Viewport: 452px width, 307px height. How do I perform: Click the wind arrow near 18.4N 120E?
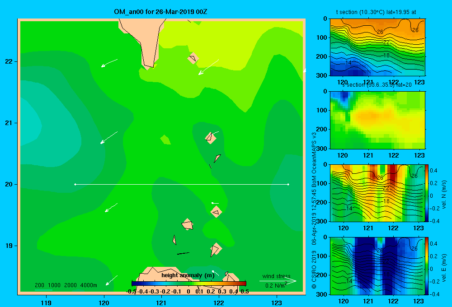[x=112, y=280]
